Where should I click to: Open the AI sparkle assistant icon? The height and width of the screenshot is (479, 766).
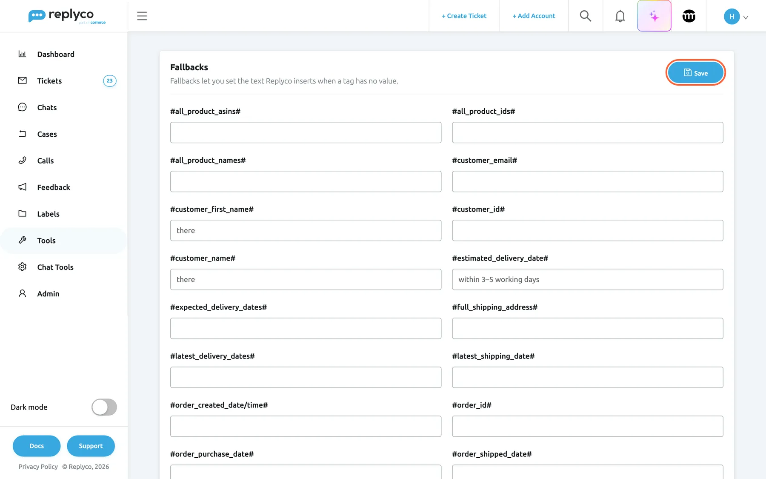click(x=654, y=16)
